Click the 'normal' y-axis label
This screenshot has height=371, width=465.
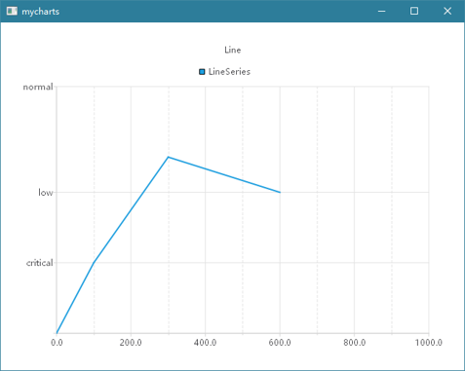click(x=38, y=87)
